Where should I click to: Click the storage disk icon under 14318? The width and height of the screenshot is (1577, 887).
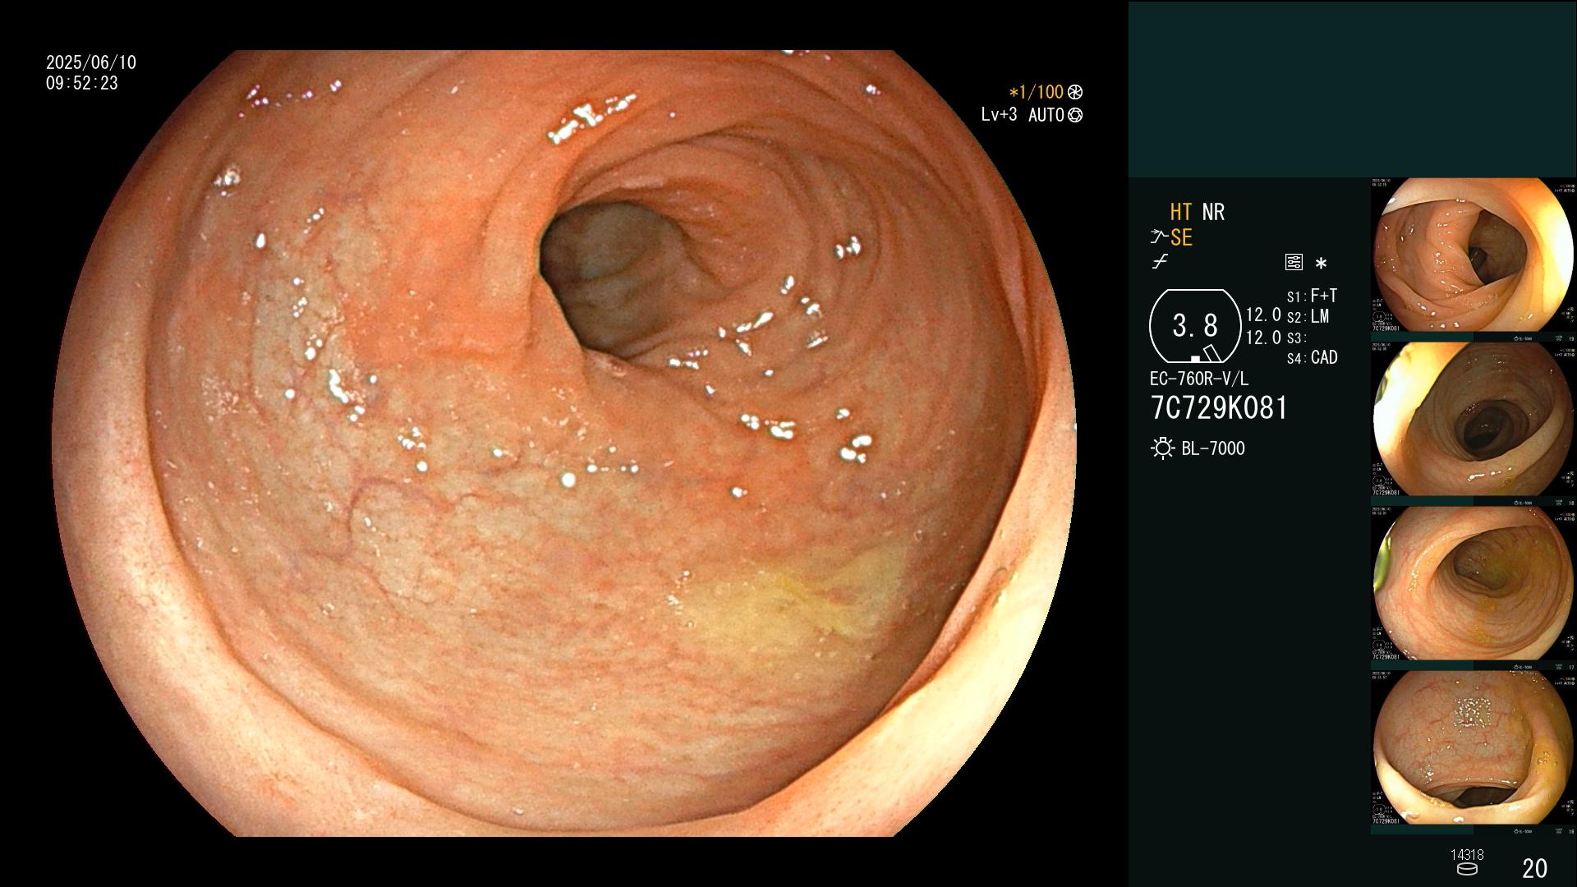pyautogui.click(x=1467, y=869)
